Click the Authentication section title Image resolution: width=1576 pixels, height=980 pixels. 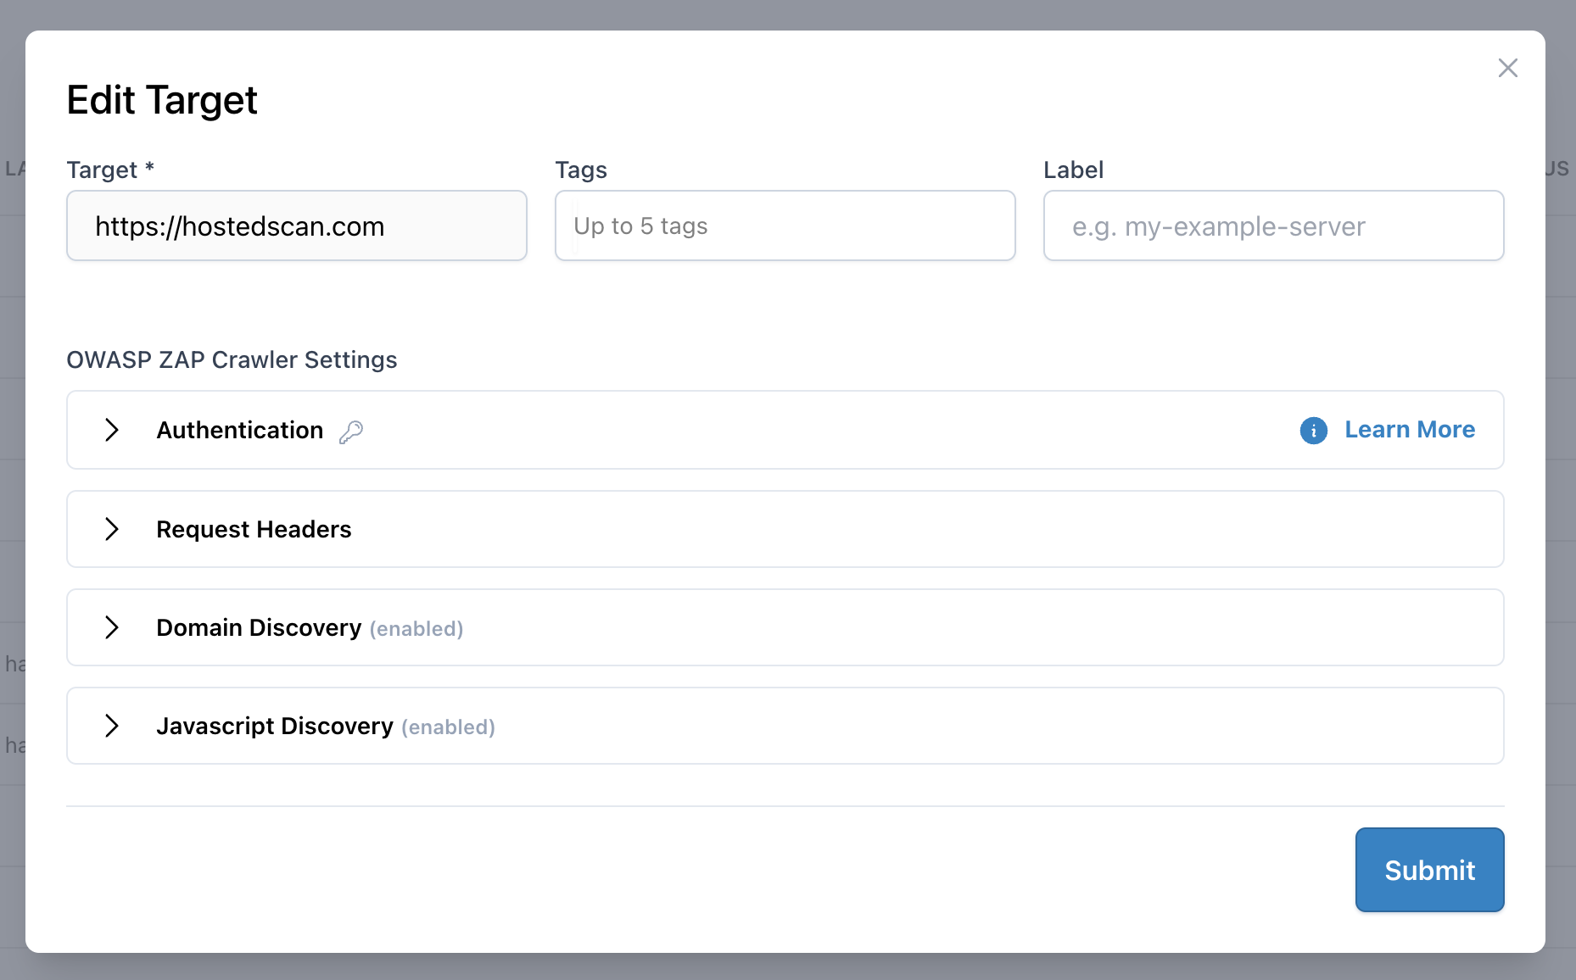pyautogui.click(x=240, y=430)
